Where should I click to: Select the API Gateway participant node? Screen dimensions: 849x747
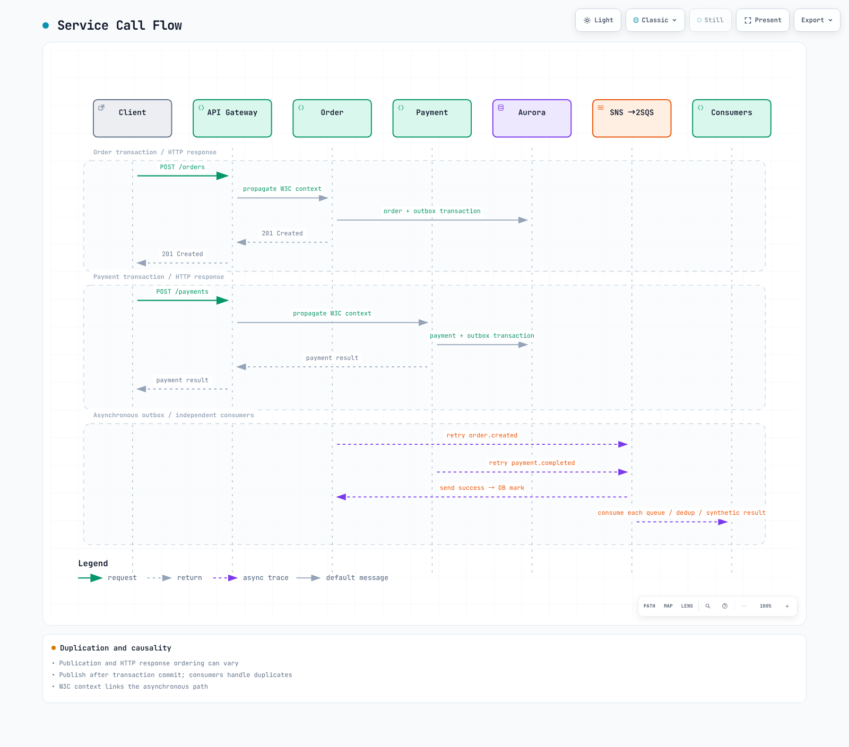(232, 118)
